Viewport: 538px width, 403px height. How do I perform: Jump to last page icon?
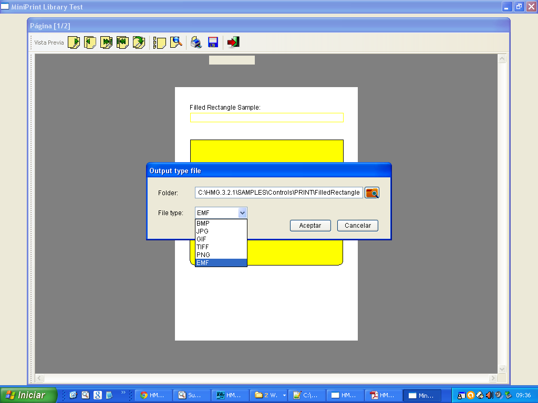(107, 43)
